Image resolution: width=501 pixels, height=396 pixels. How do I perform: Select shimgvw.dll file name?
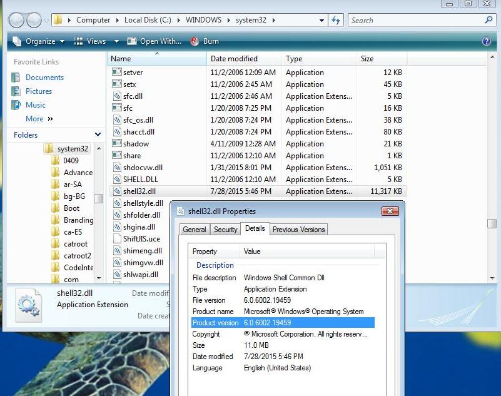pos(143,262)
